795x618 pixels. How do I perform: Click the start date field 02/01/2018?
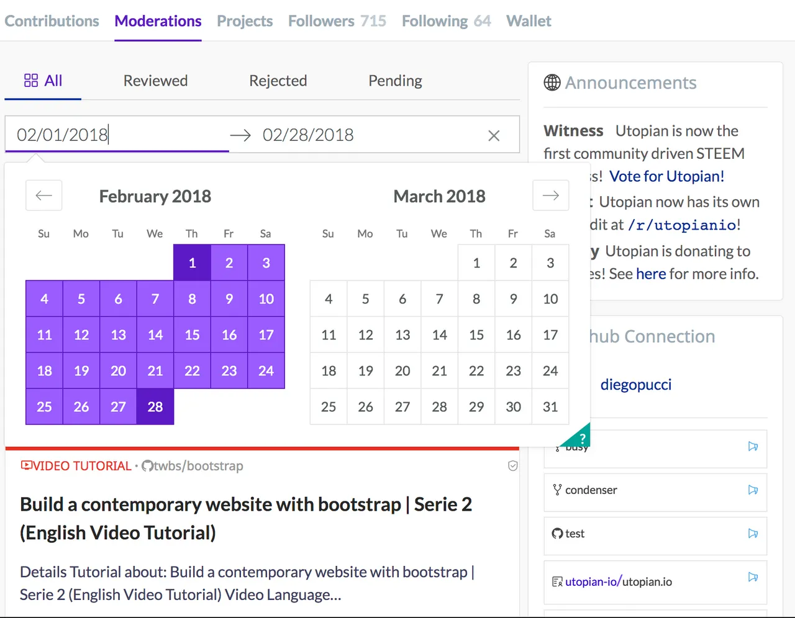tap(117, 135)
